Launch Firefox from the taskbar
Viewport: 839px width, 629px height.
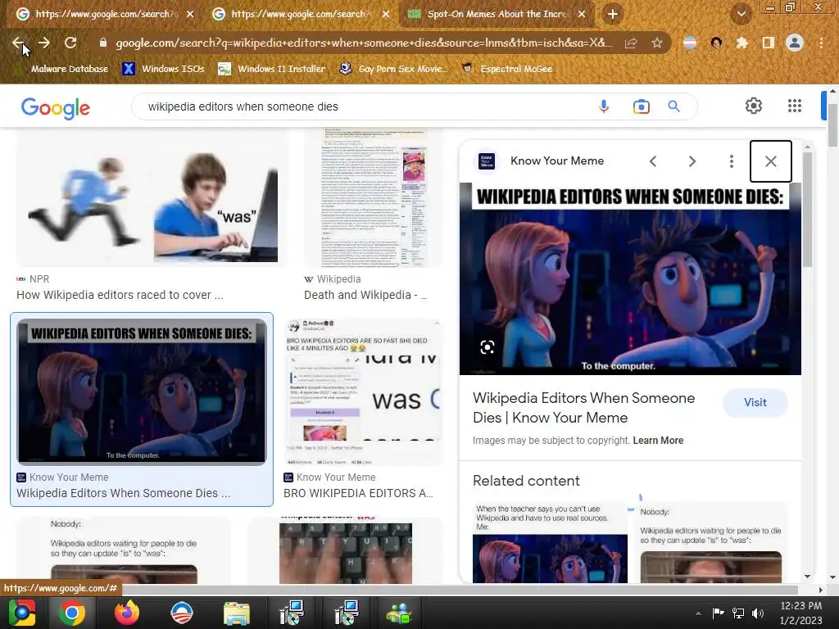pyautogui.click(x=127, y=613)
